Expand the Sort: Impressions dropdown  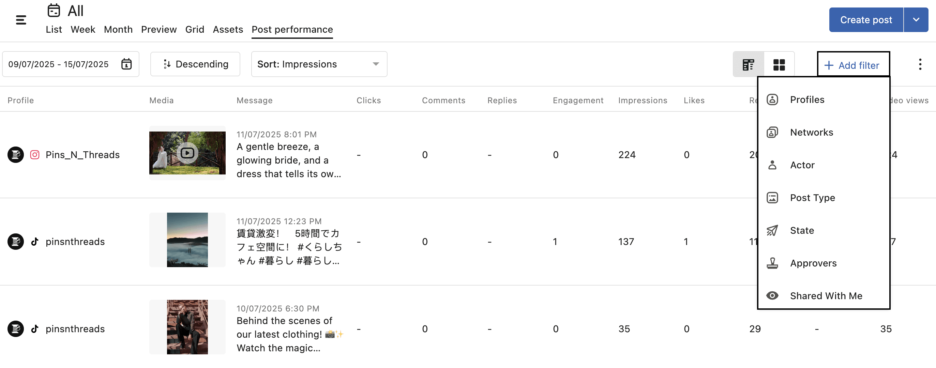(x=319, y=64)
